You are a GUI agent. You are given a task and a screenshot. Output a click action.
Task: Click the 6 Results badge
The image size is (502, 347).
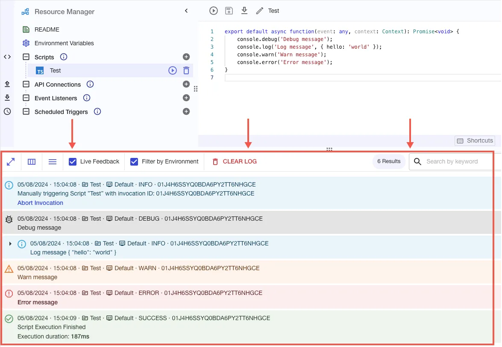389,161
